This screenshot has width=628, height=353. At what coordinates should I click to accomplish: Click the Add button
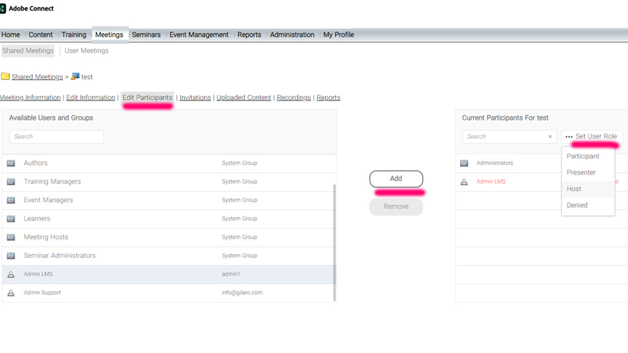pos(396,178)
